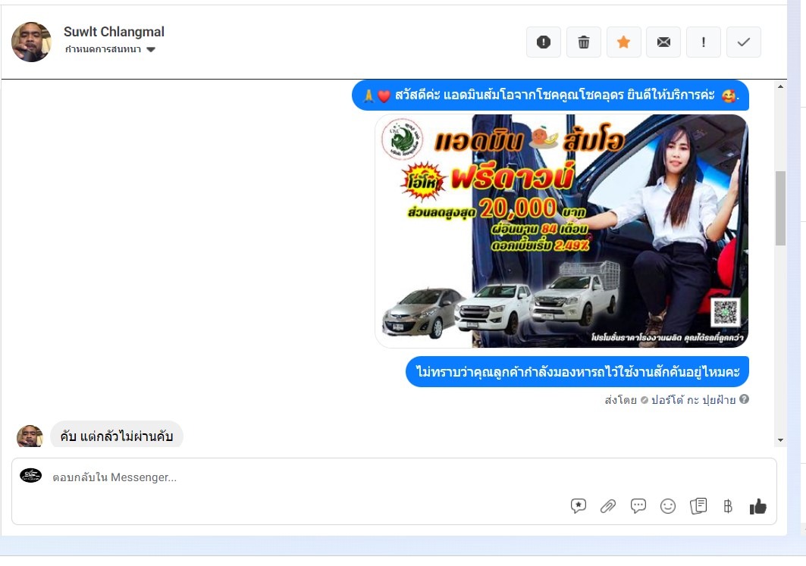This screenshot has height=566, width=806.
Task: Open the admin promotional car image
Action: coord(561,231)
